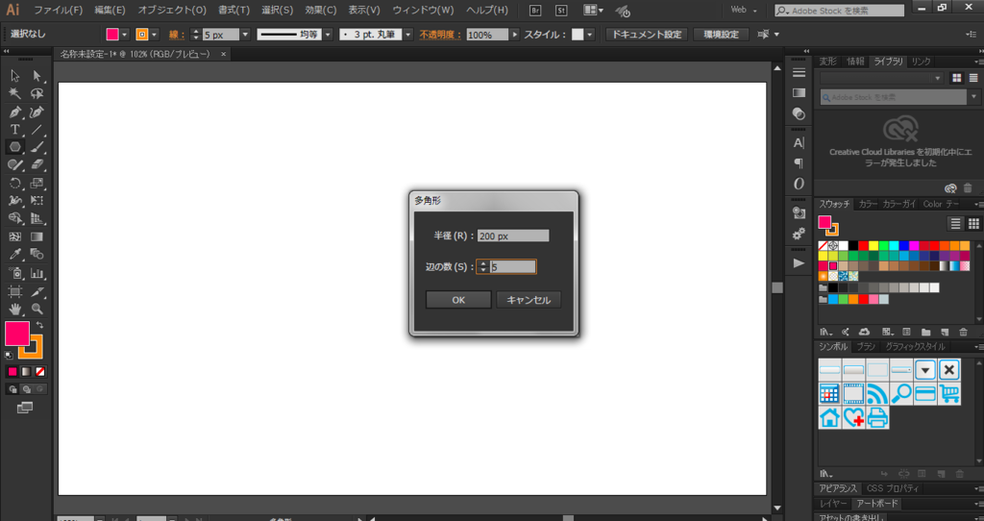
Task: Select the Pen tool
Action: (x=14, y=112)
